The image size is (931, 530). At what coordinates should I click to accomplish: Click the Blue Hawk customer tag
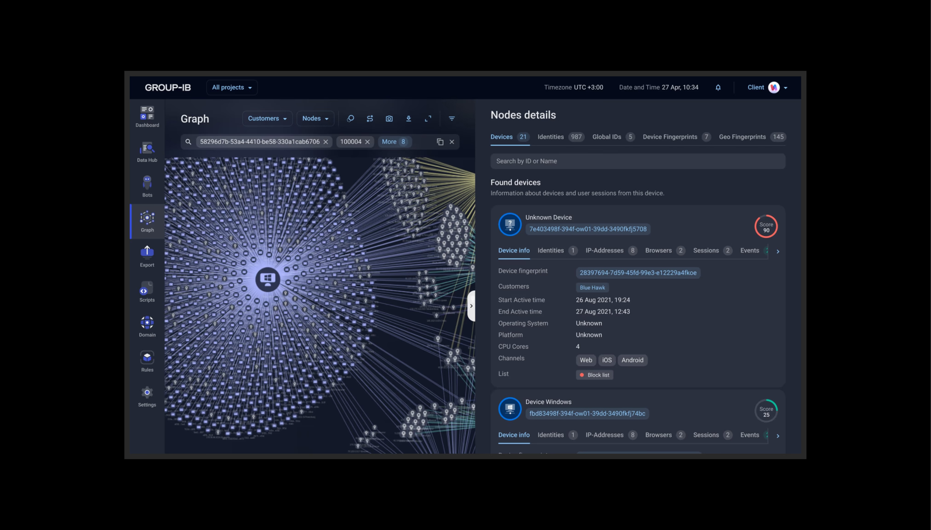coord(592,288)
